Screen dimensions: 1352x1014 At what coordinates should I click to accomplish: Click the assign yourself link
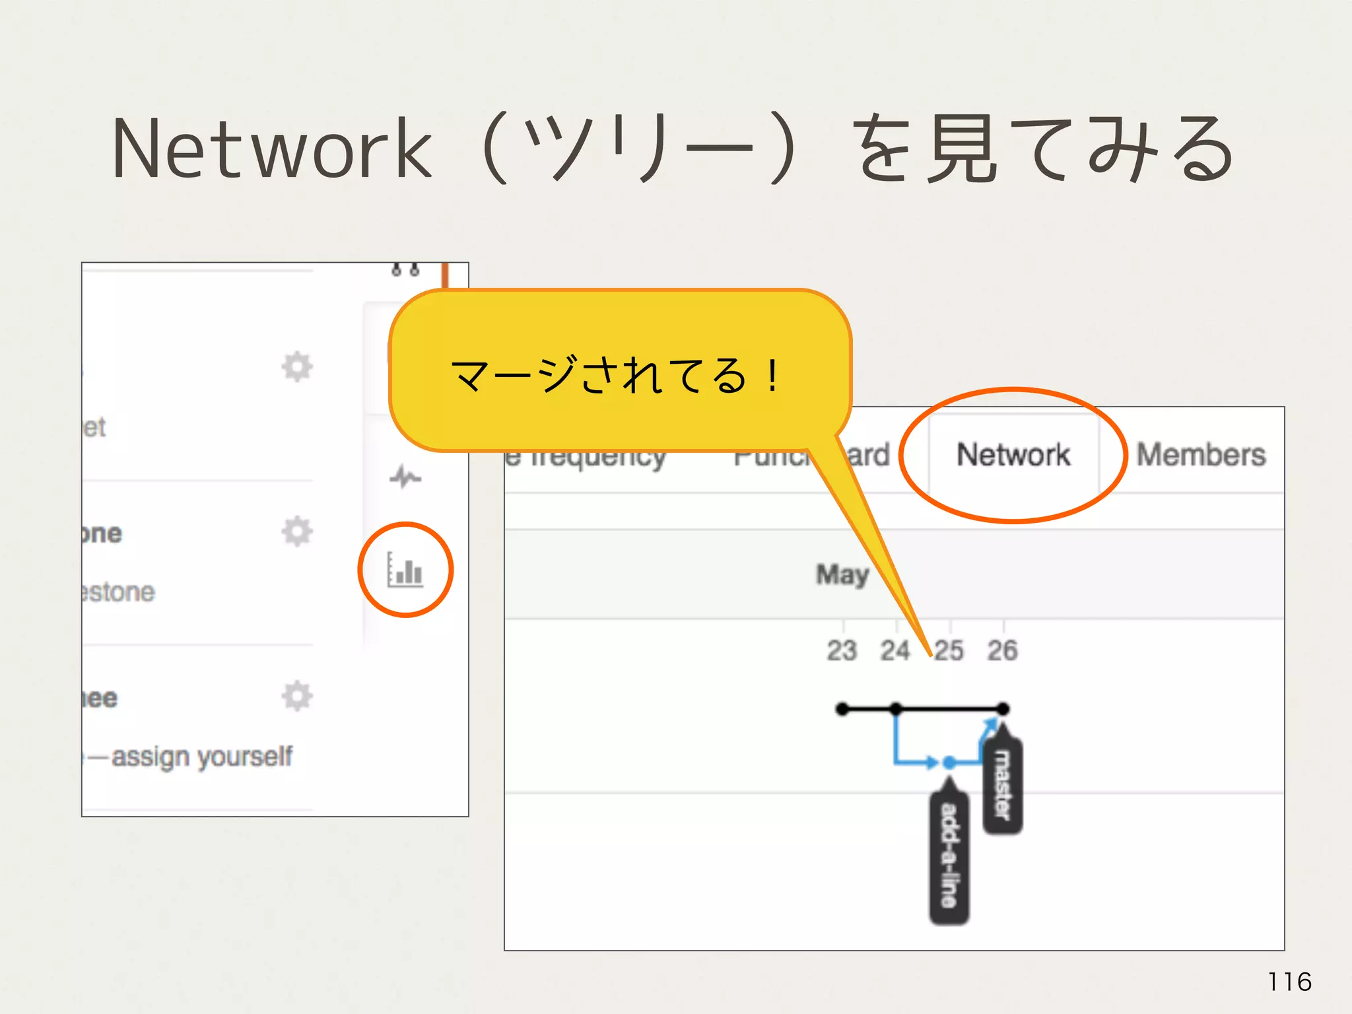tap(201, 757)
